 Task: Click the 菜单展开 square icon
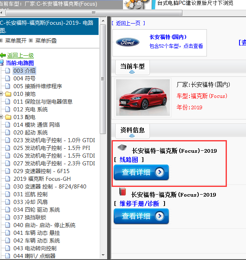pyautogui.click(x=1, y=41)
